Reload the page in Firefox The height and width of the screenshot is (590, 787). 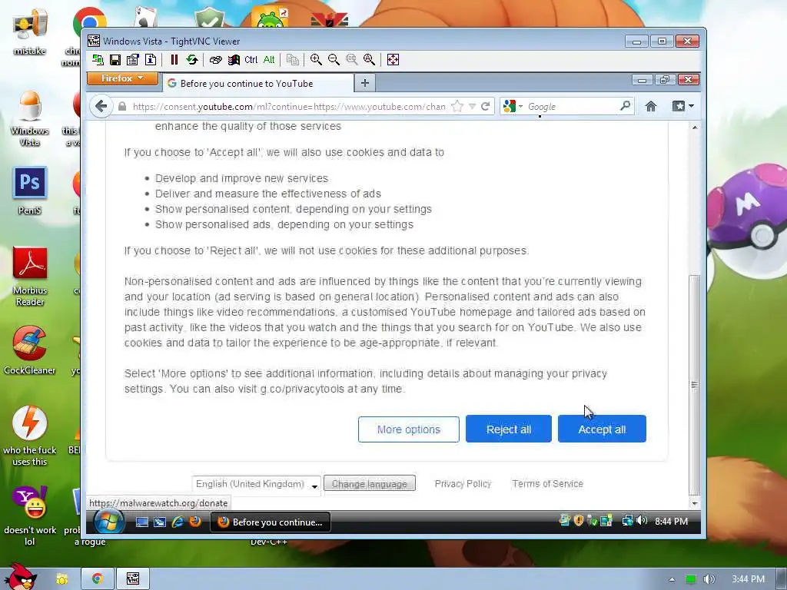[486, 106]
